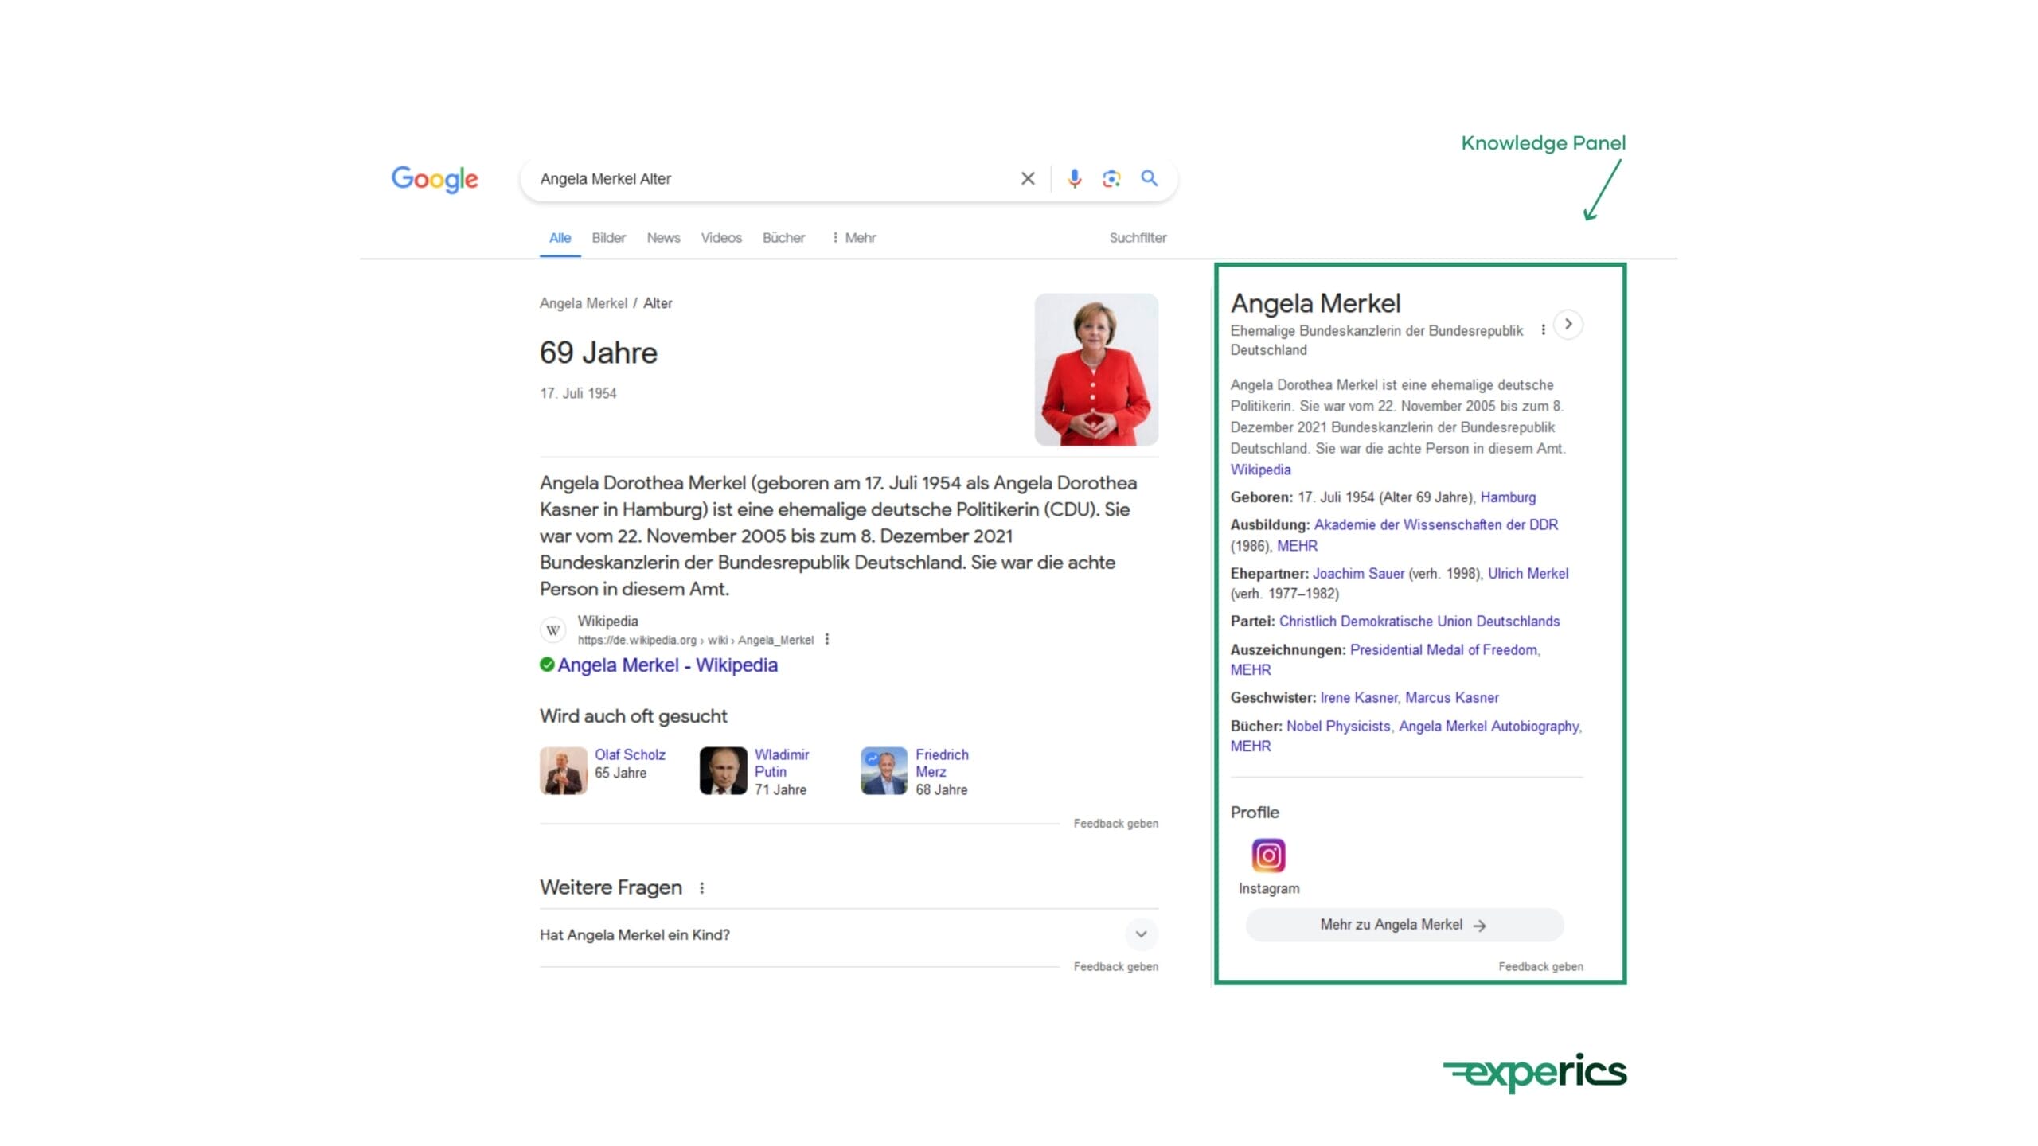The width and height of the screenshot is (2038, 1146).
Task: Start voice search with the microphone icon
Action: click(1073, 178)
